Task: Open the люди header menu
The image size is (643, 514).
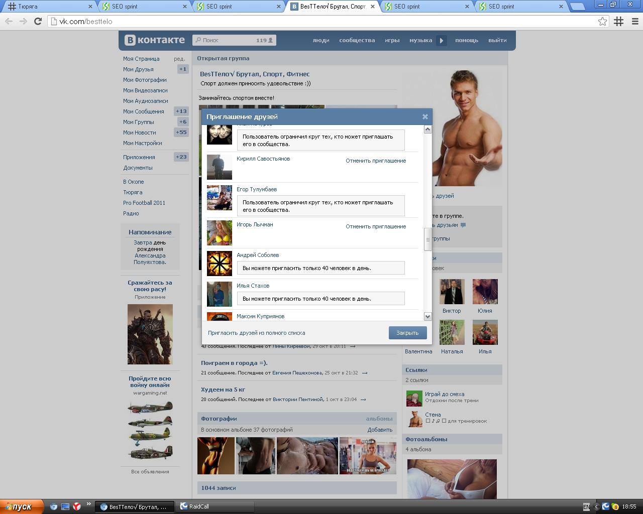Action: pos(321,40)
